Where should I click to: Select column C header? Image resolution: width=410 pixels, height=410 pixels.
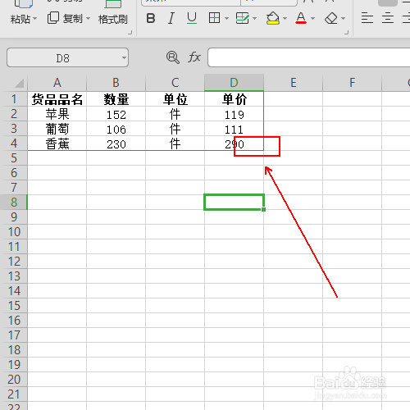pos(175,83)
